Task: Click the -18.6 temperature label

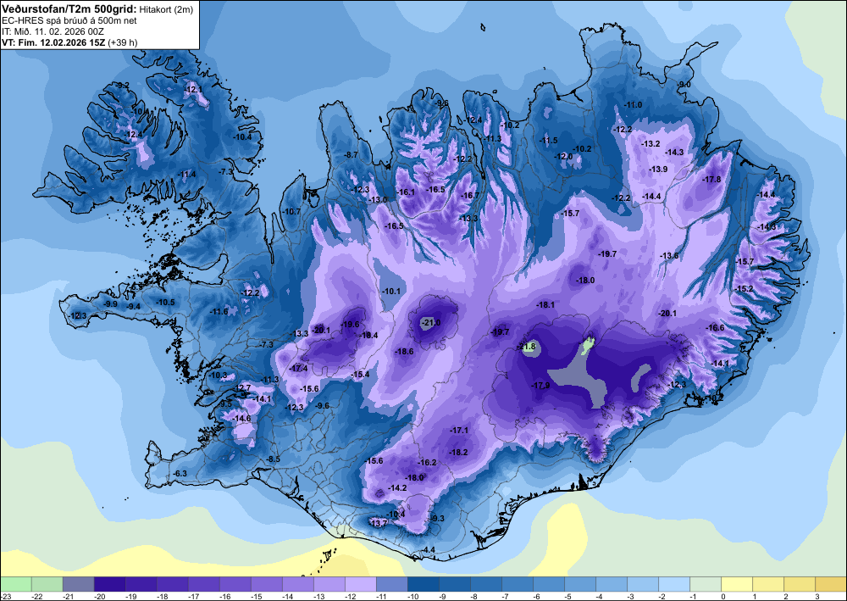Action: [405, 351]
